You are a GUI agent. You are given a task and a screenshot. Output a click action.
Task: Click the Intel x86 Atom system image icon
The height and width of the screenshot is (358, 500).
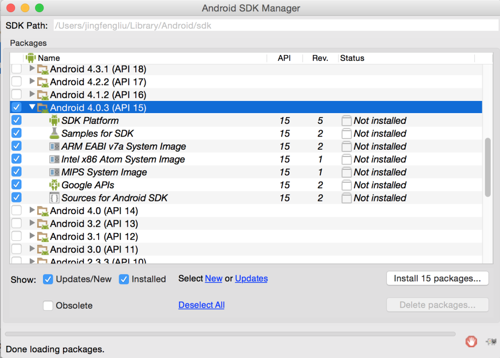(54, 159)
